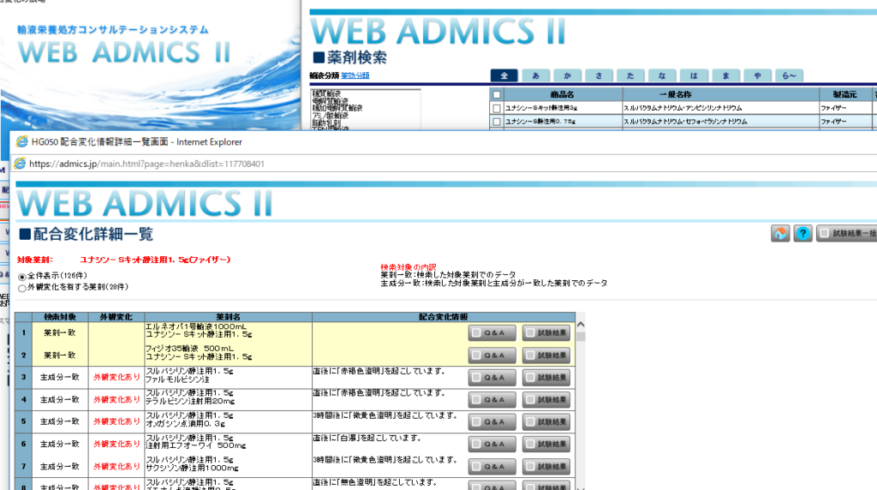Screen dimensions: 877x490
Task: Select the た kana filter tab
Action: pos(630,75)
